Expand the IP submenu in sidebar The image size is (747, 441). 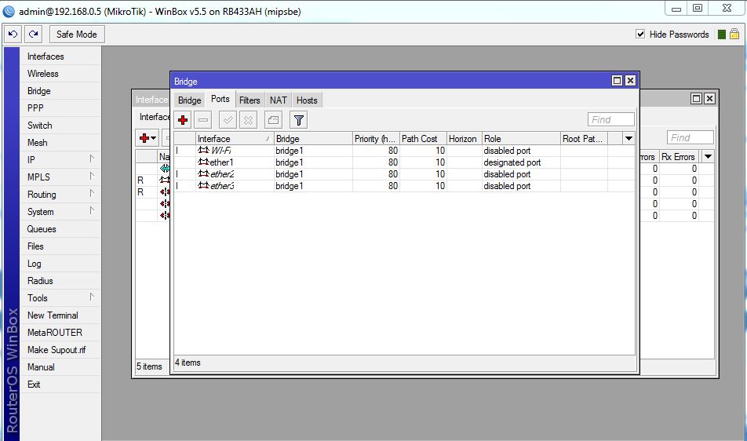(59, 160)
